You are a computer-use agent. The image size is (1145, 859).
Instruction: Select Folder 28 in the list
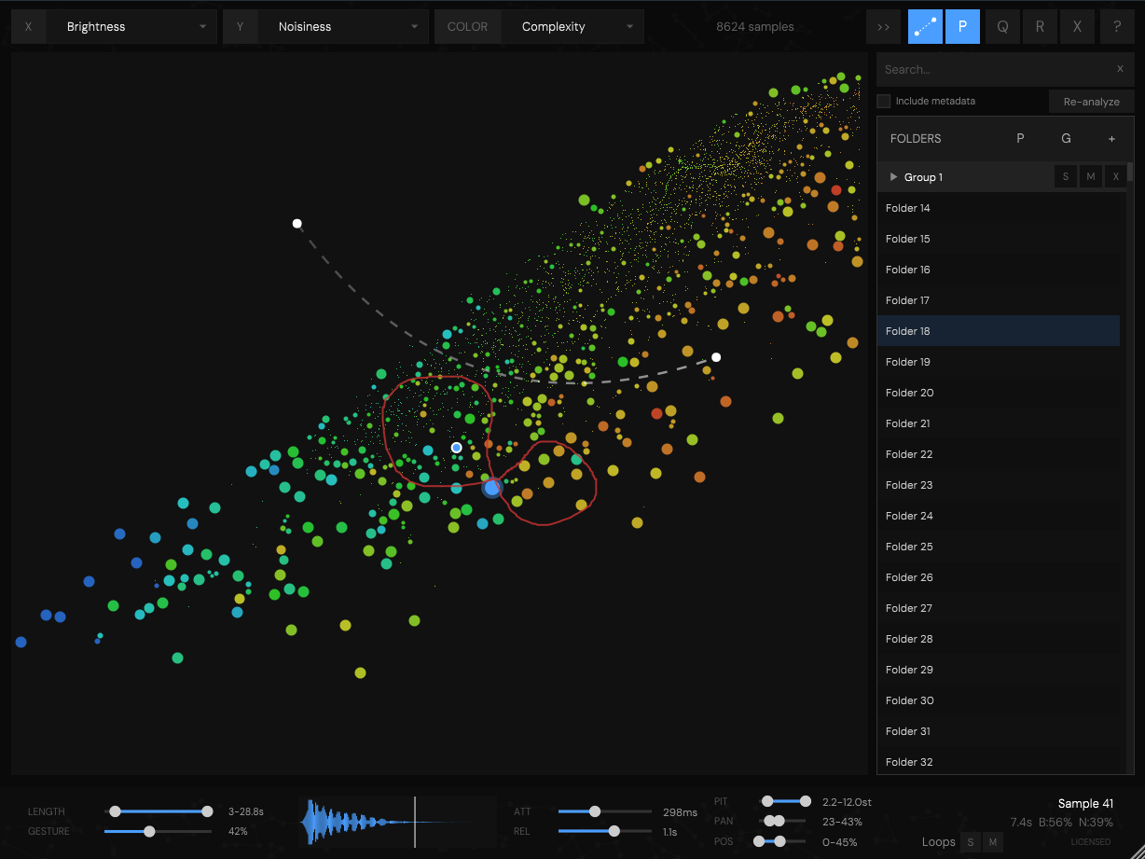tap(999, 639)
